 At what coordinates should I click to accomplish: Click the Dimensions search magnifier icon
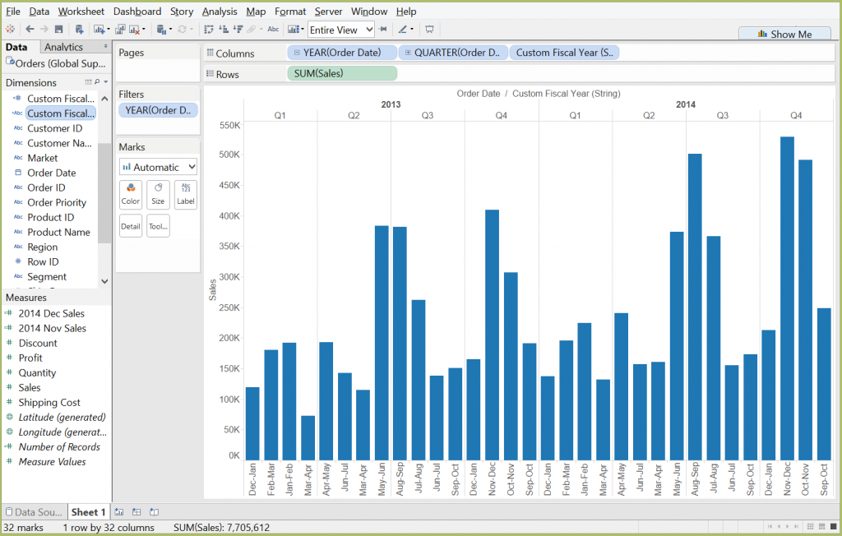[97, 82]
